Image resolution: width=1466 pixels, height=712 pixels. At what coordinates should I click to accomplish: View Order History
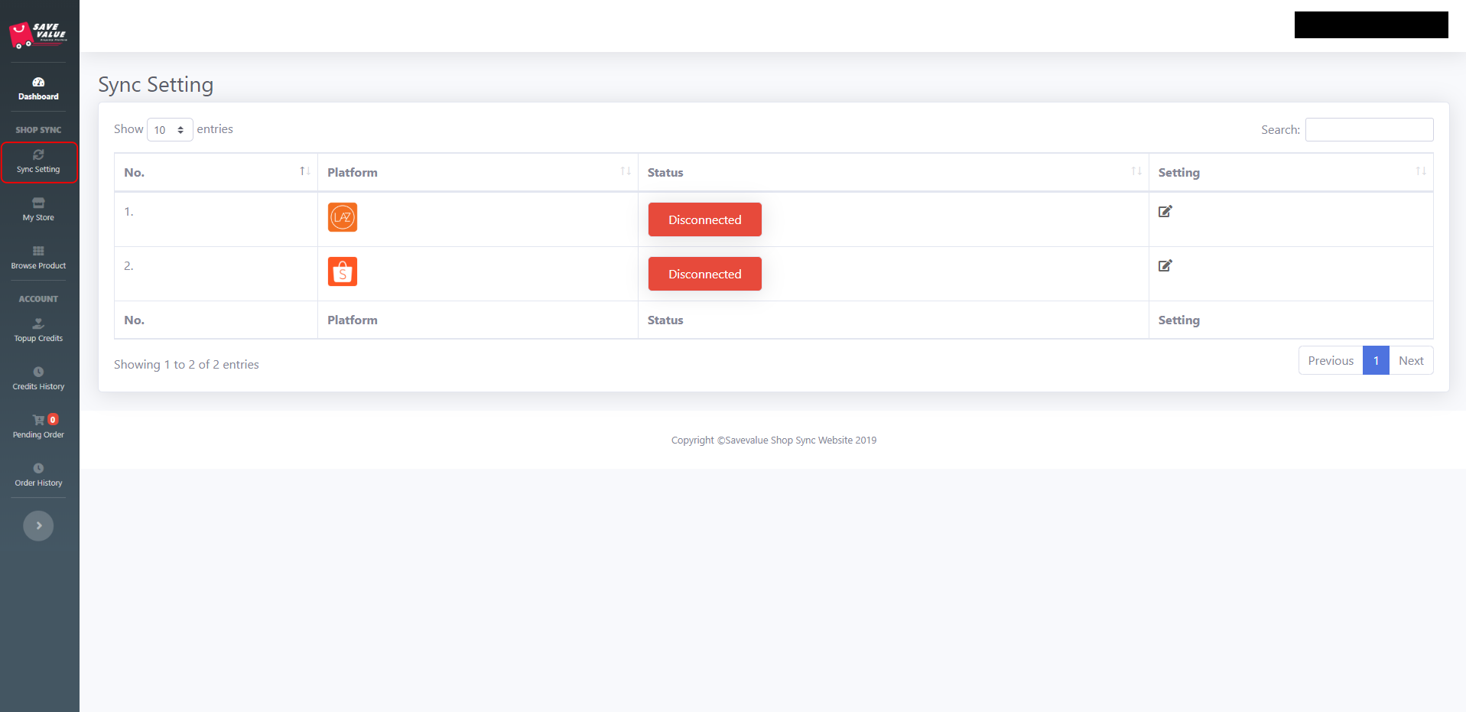(38, 475)
